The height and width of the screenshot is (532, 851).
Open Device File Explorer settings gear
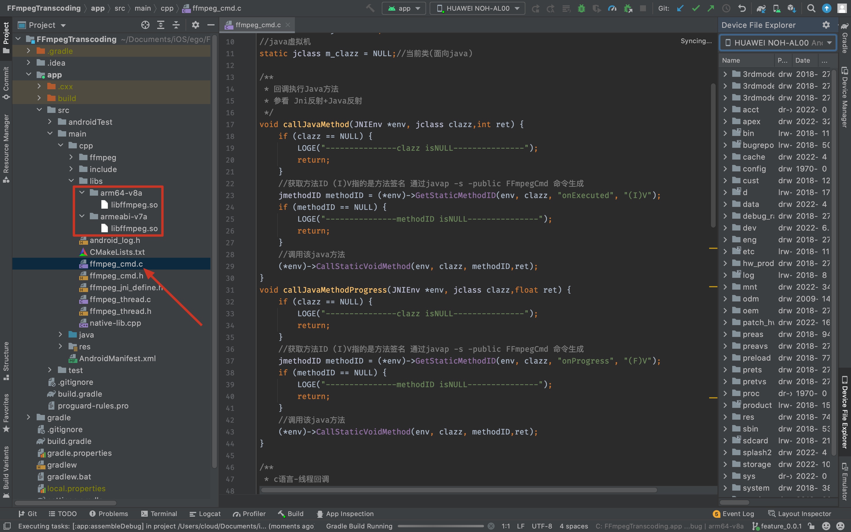tap(826, 25)
